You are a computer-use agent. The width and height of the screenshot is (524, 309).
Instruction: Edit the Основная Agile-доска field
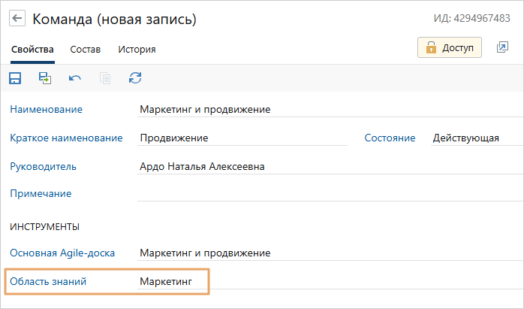click(x=330, y=253)
